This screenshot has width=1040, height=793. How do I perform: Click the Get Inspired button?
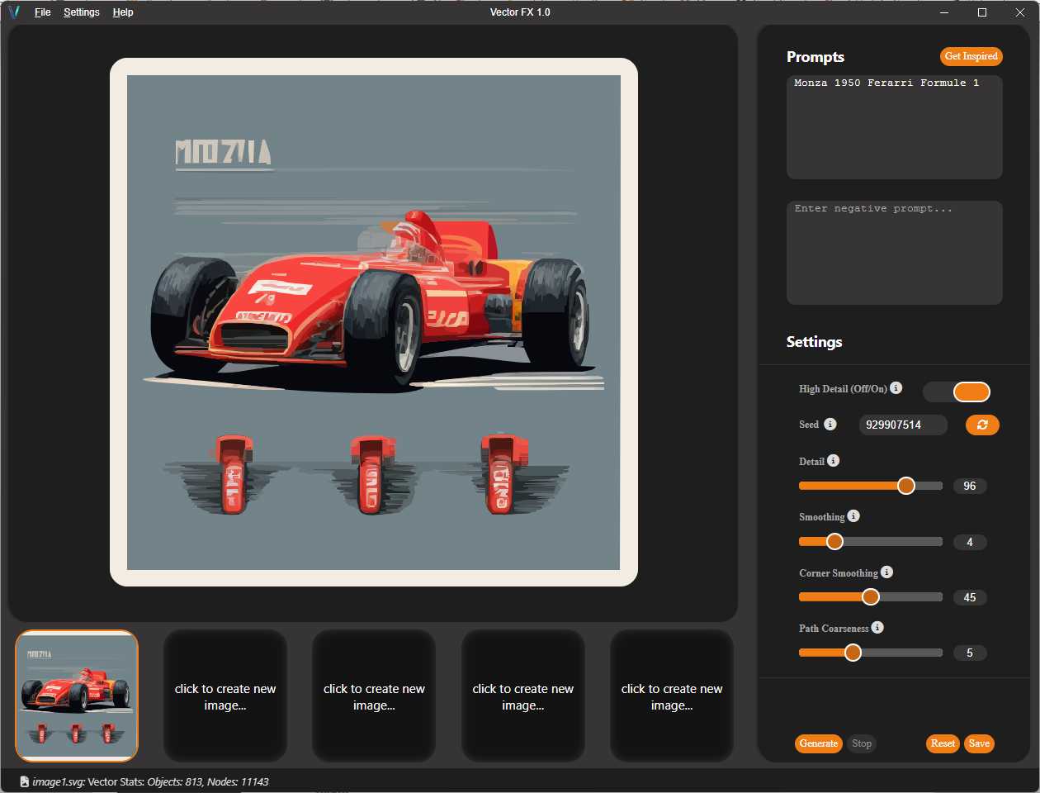(x=971, y=56)
